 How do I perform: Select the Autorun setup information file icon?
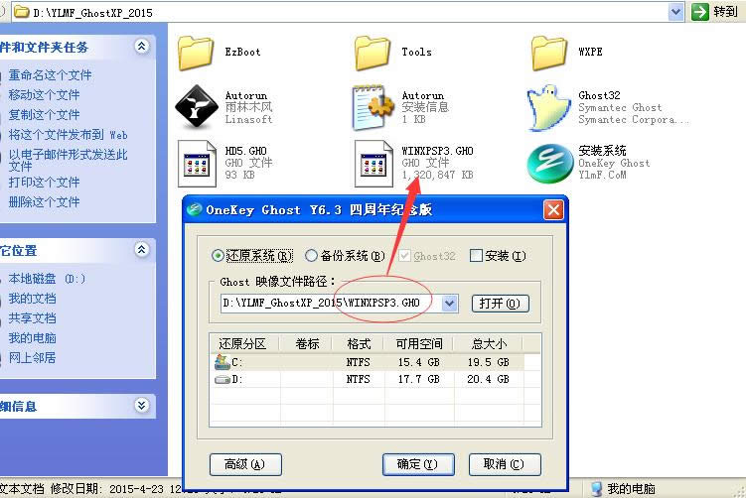(373, 108)
